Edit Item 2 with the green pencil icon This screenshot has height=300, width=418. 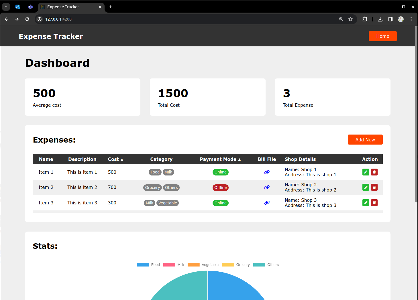click(x=366, y=187)
